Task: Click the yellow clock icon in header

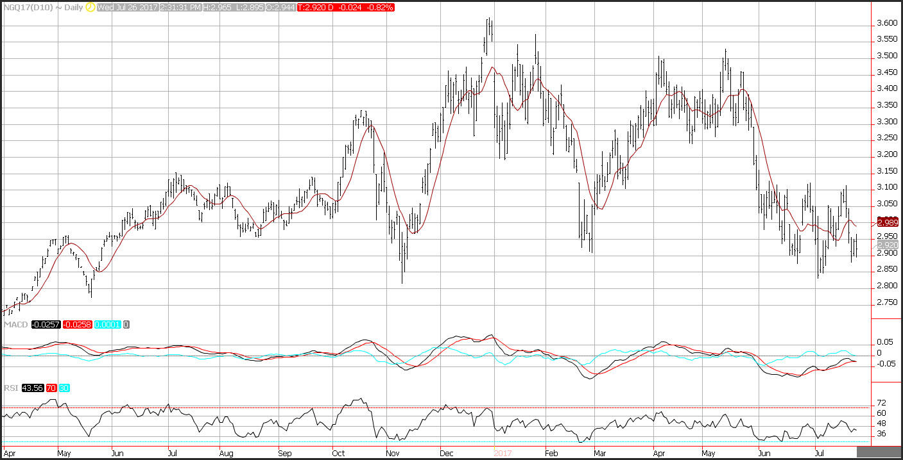Action: pyautogui.click(x=89, y=7)
